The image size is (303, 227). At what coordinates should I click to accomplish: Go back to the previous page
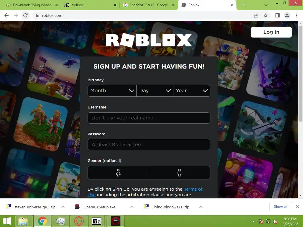pos(7,15)
